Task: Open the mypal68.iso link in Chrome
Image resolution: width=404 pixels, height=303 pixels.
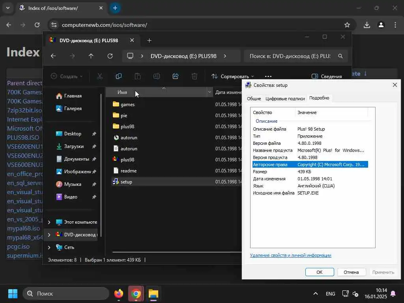Action: (x=23, y=228)
